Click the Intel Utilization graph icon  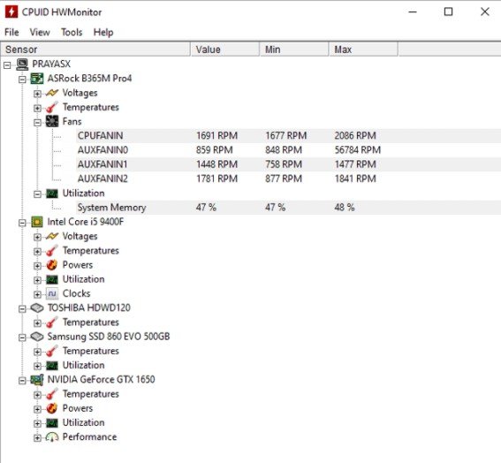click(52, 279)
